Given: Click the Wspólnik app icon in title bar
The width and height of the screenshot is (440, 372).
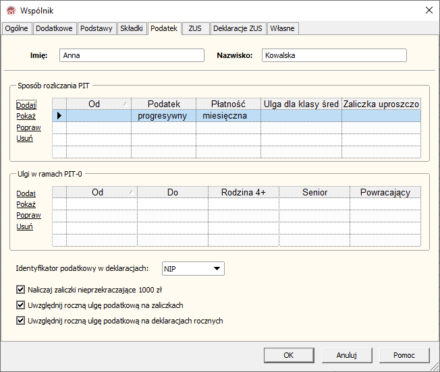Looking at the screenshot, I should click(10, 10).
